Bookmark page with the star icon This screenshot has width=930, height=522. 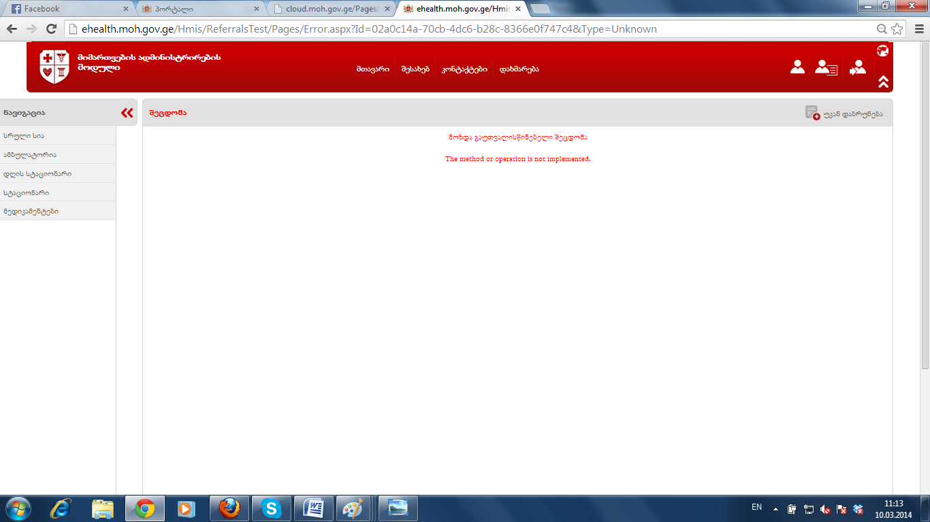[x=897, y=29]
